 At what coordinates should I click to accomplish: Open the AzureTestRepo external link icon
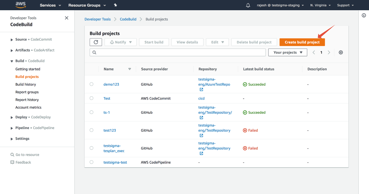pos(201,89)
